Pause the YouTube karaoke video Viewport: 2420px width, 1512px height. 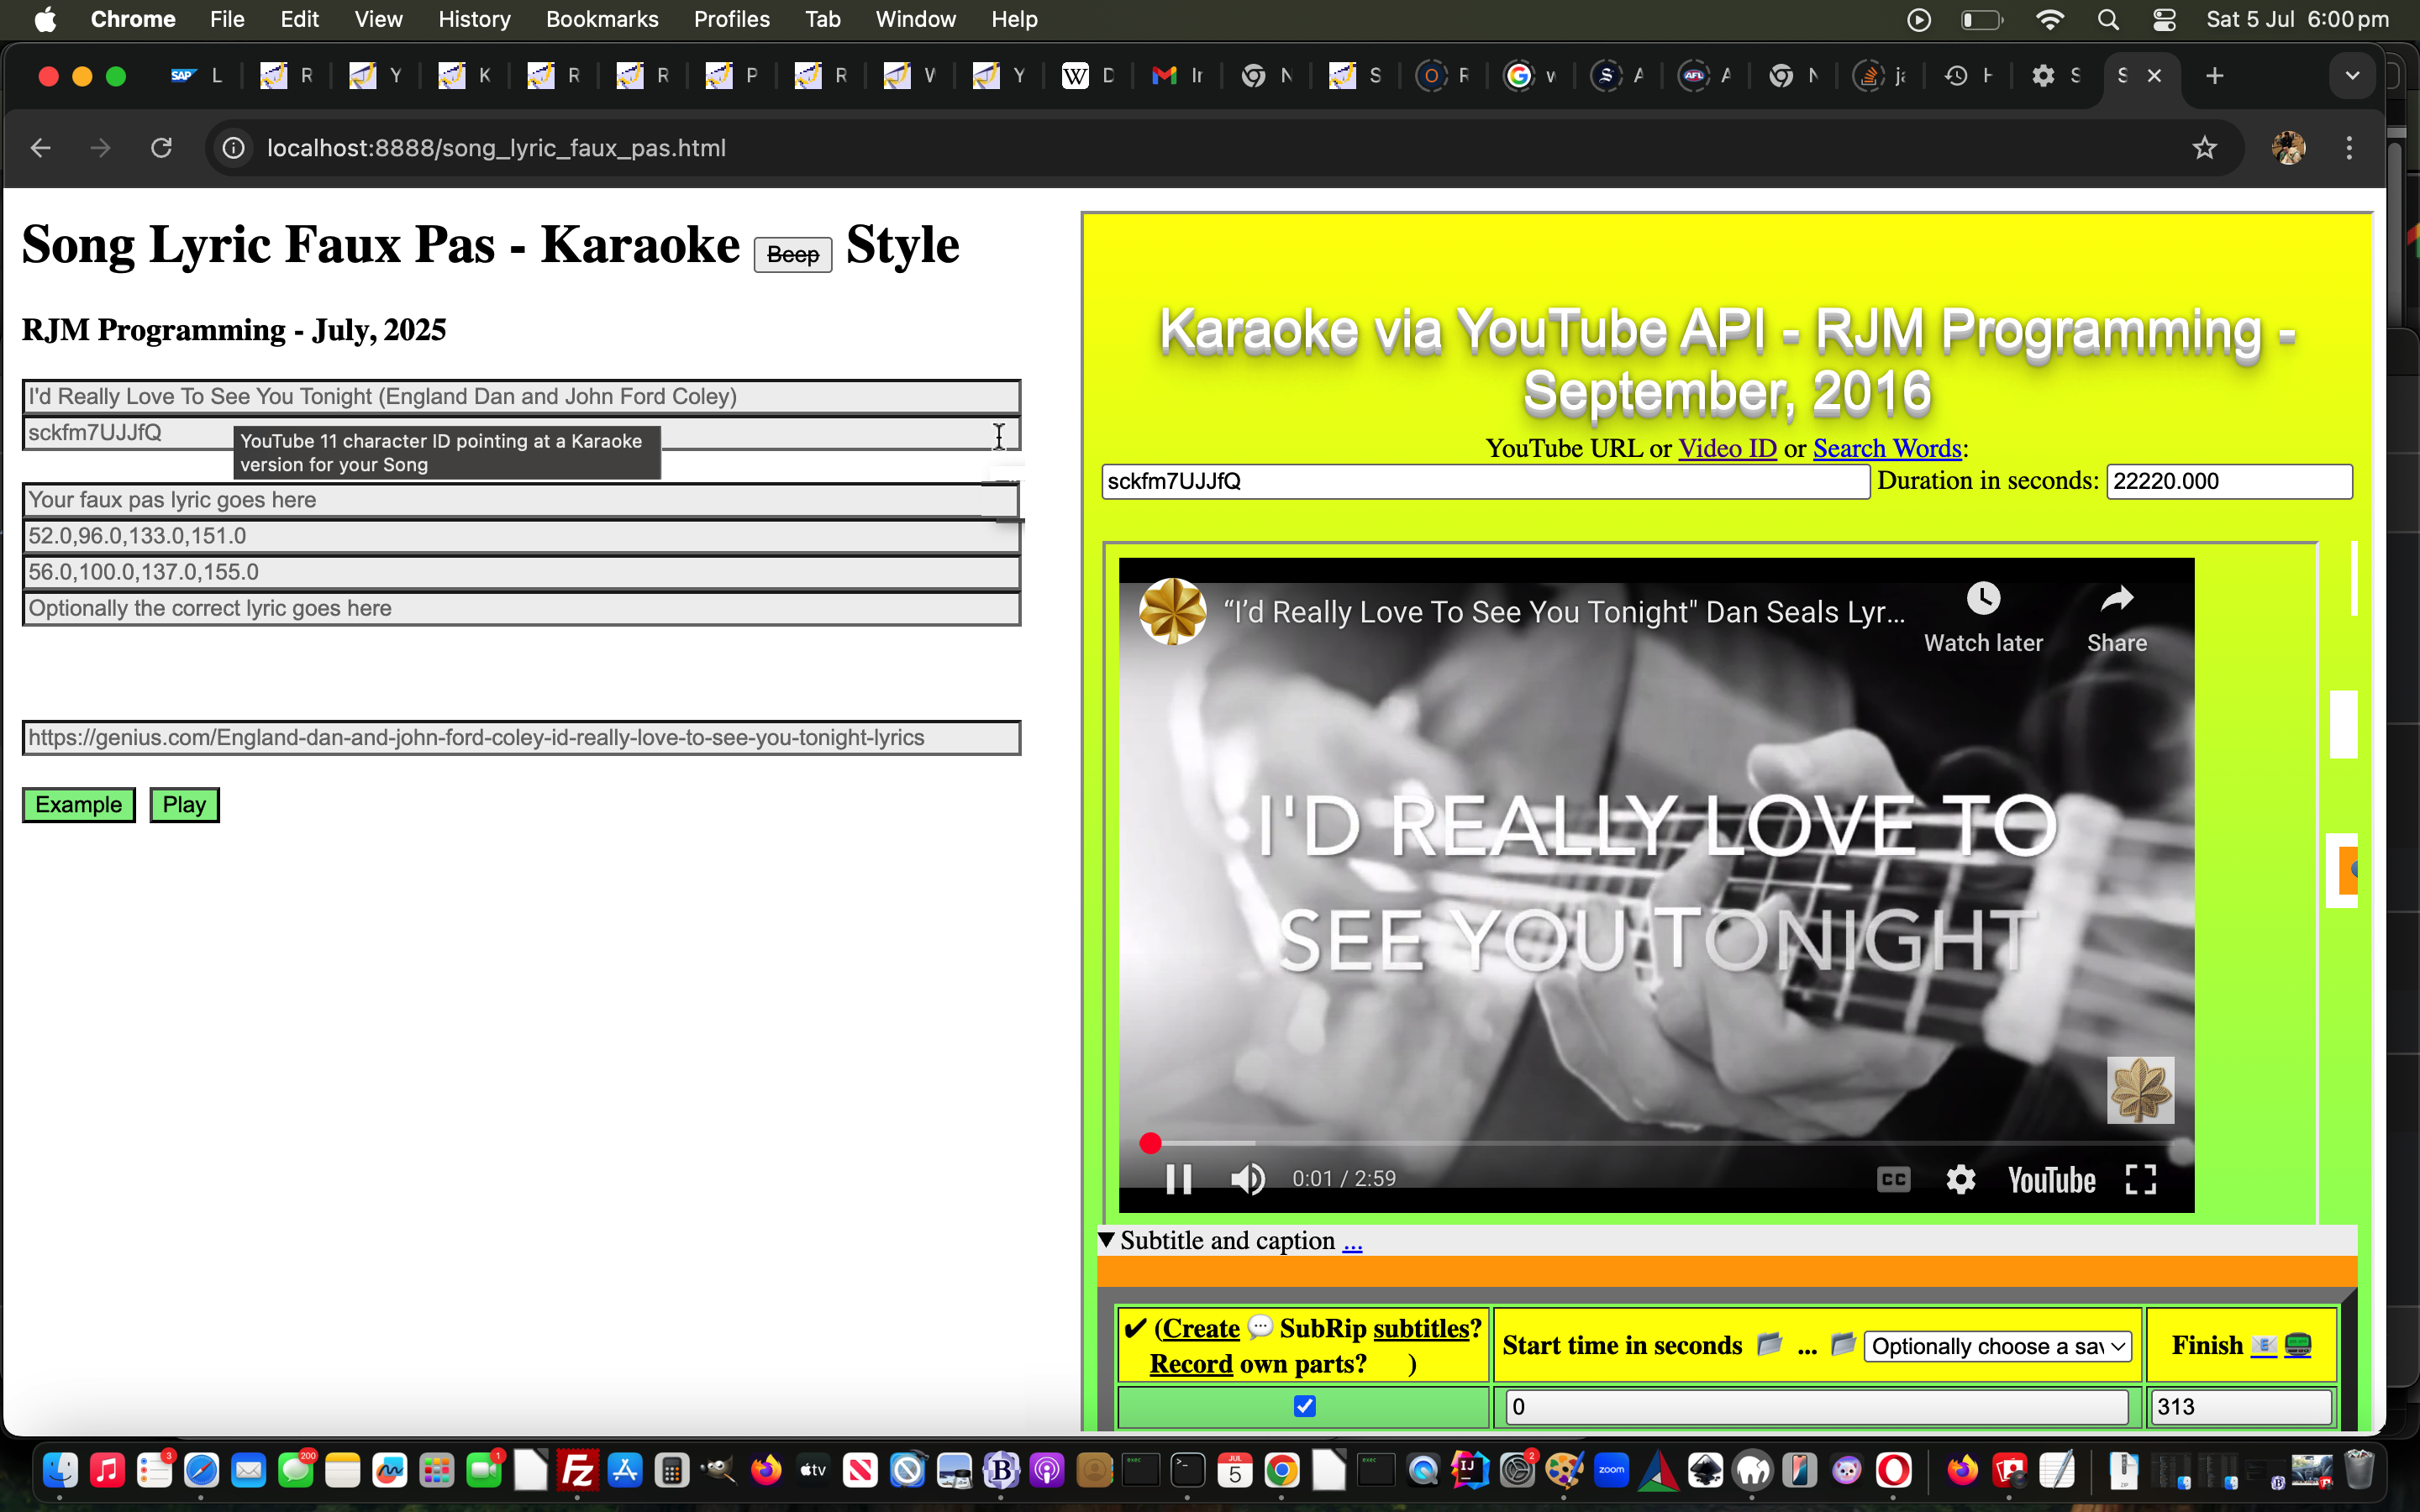pyautogui.click(x=1178, y=1179)
